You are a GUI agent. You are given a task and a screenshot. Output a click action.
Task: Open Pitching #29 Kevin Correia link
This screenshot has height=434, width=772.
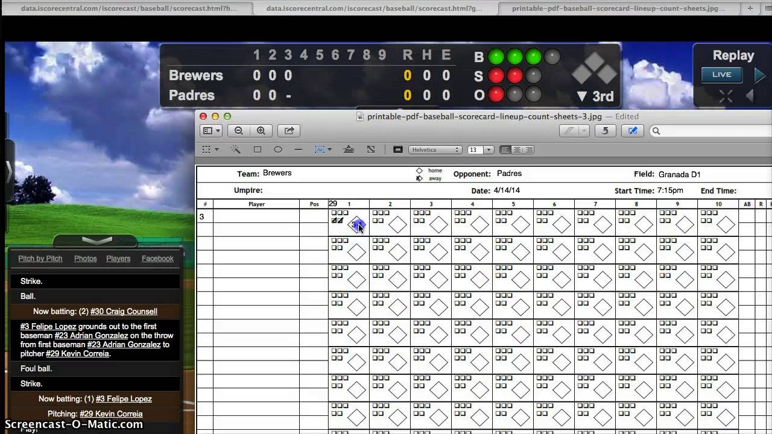tap(111, 414)
